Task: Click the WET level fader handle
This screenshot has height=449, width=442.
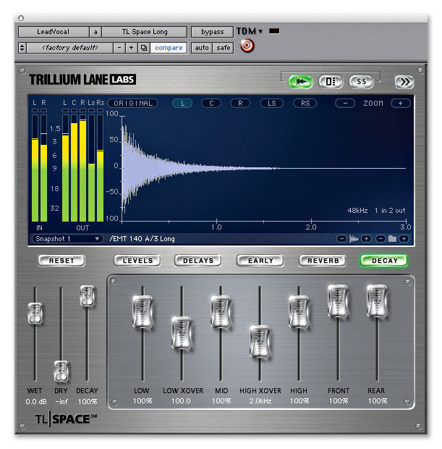Action: 35,313
